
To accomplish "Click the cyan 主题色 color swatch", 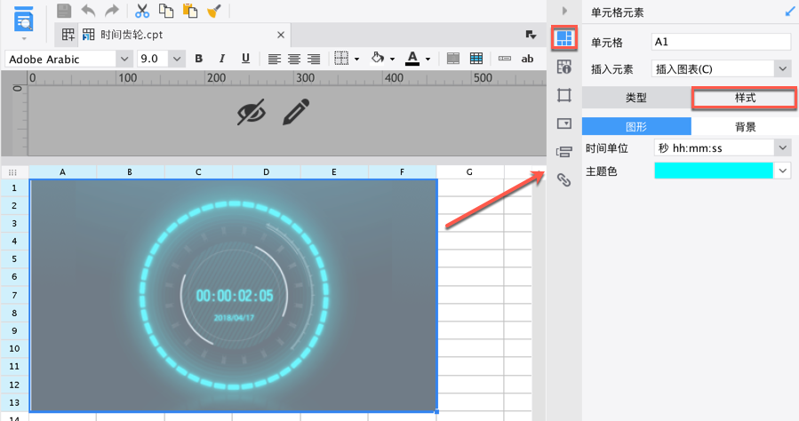I will click(x=714, y=171).
